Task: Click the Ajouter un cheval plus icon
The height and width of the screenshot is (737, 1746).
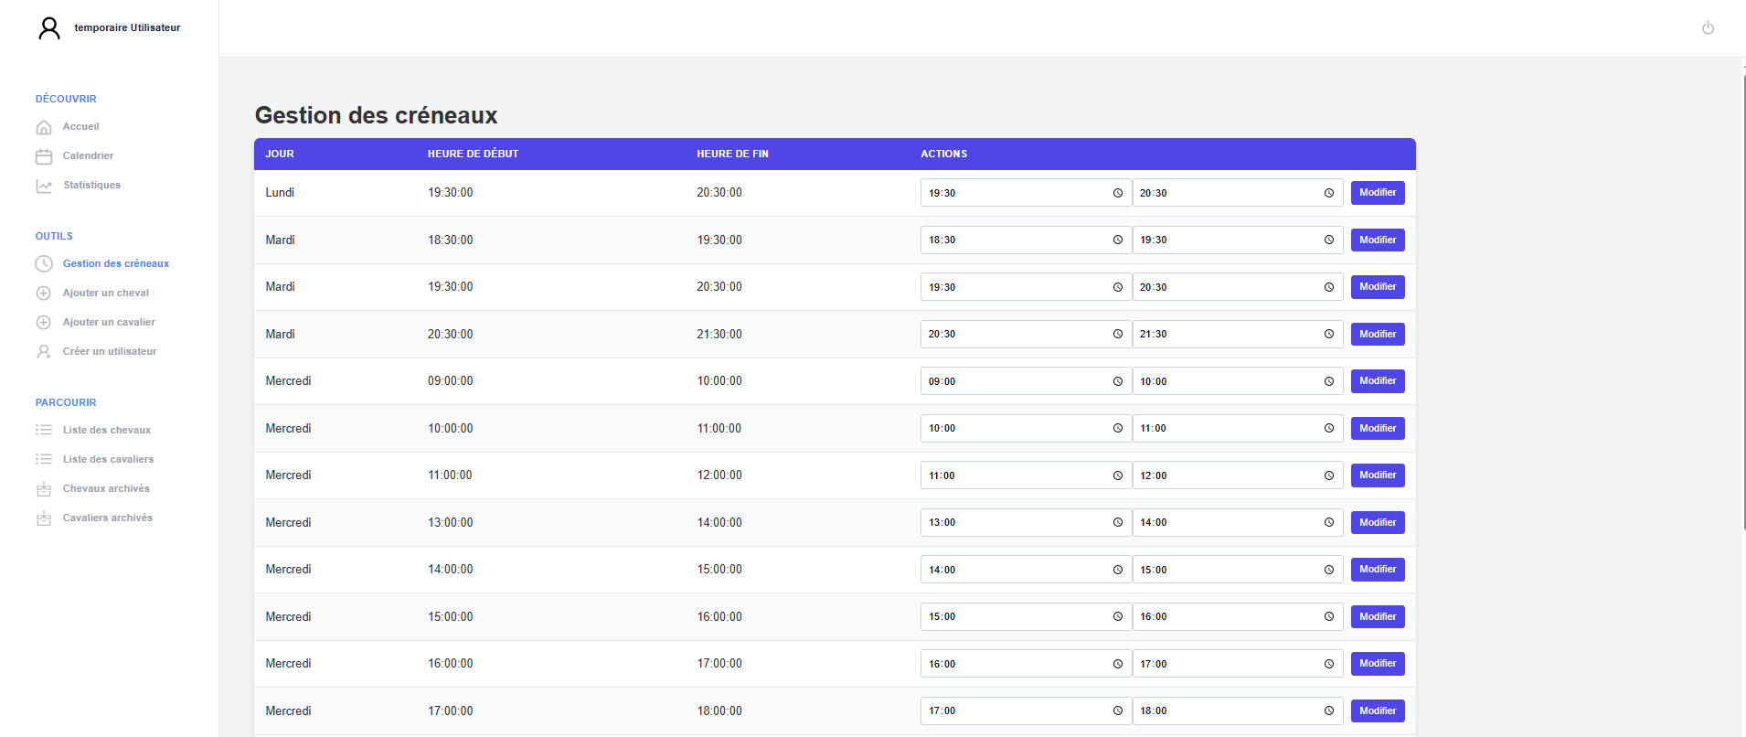Action: (43, 294)
